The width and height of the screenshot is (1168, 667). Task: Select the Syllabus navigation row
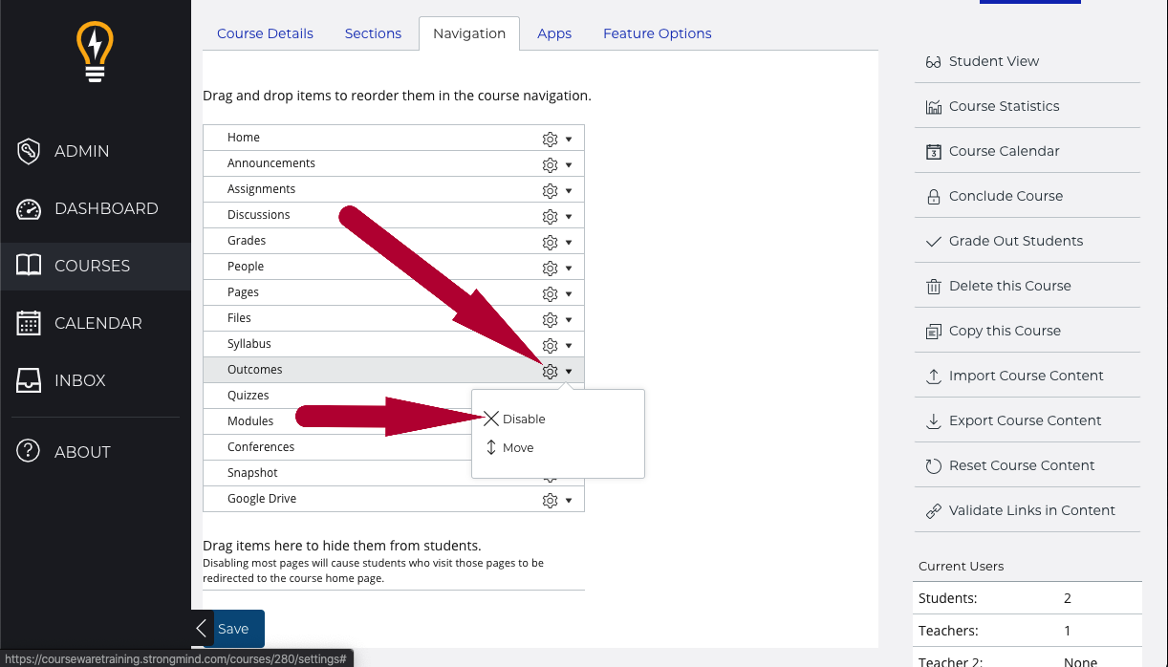(249, 344)
